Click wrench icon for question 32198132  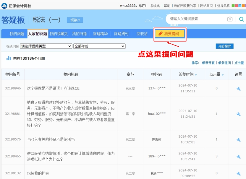[238, 173]
